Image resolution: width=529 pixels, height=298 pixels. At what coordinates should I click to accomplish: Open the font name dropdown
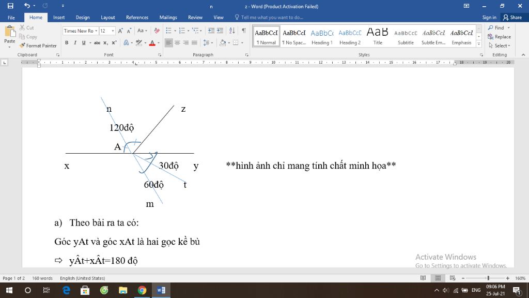96,31
